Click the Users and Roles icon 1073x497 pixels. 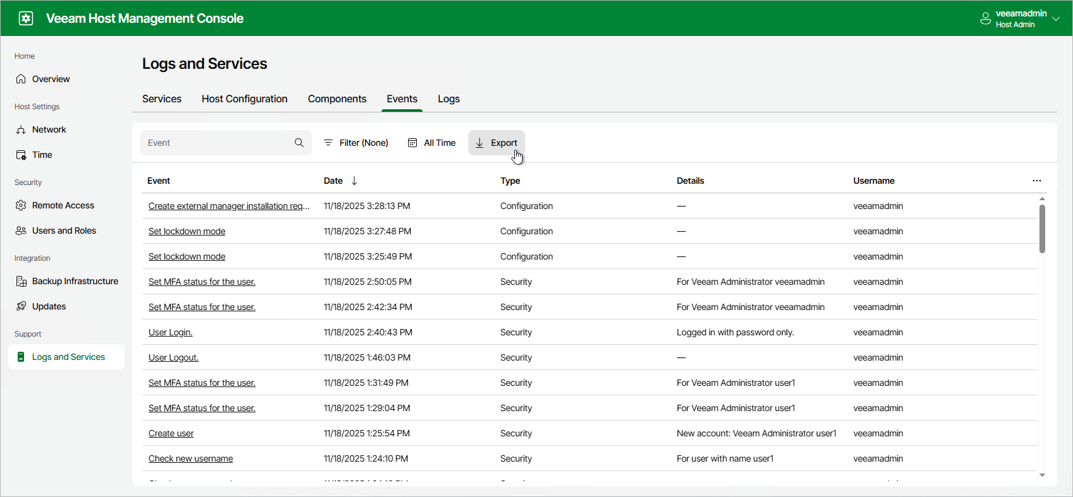click(21, 231)
